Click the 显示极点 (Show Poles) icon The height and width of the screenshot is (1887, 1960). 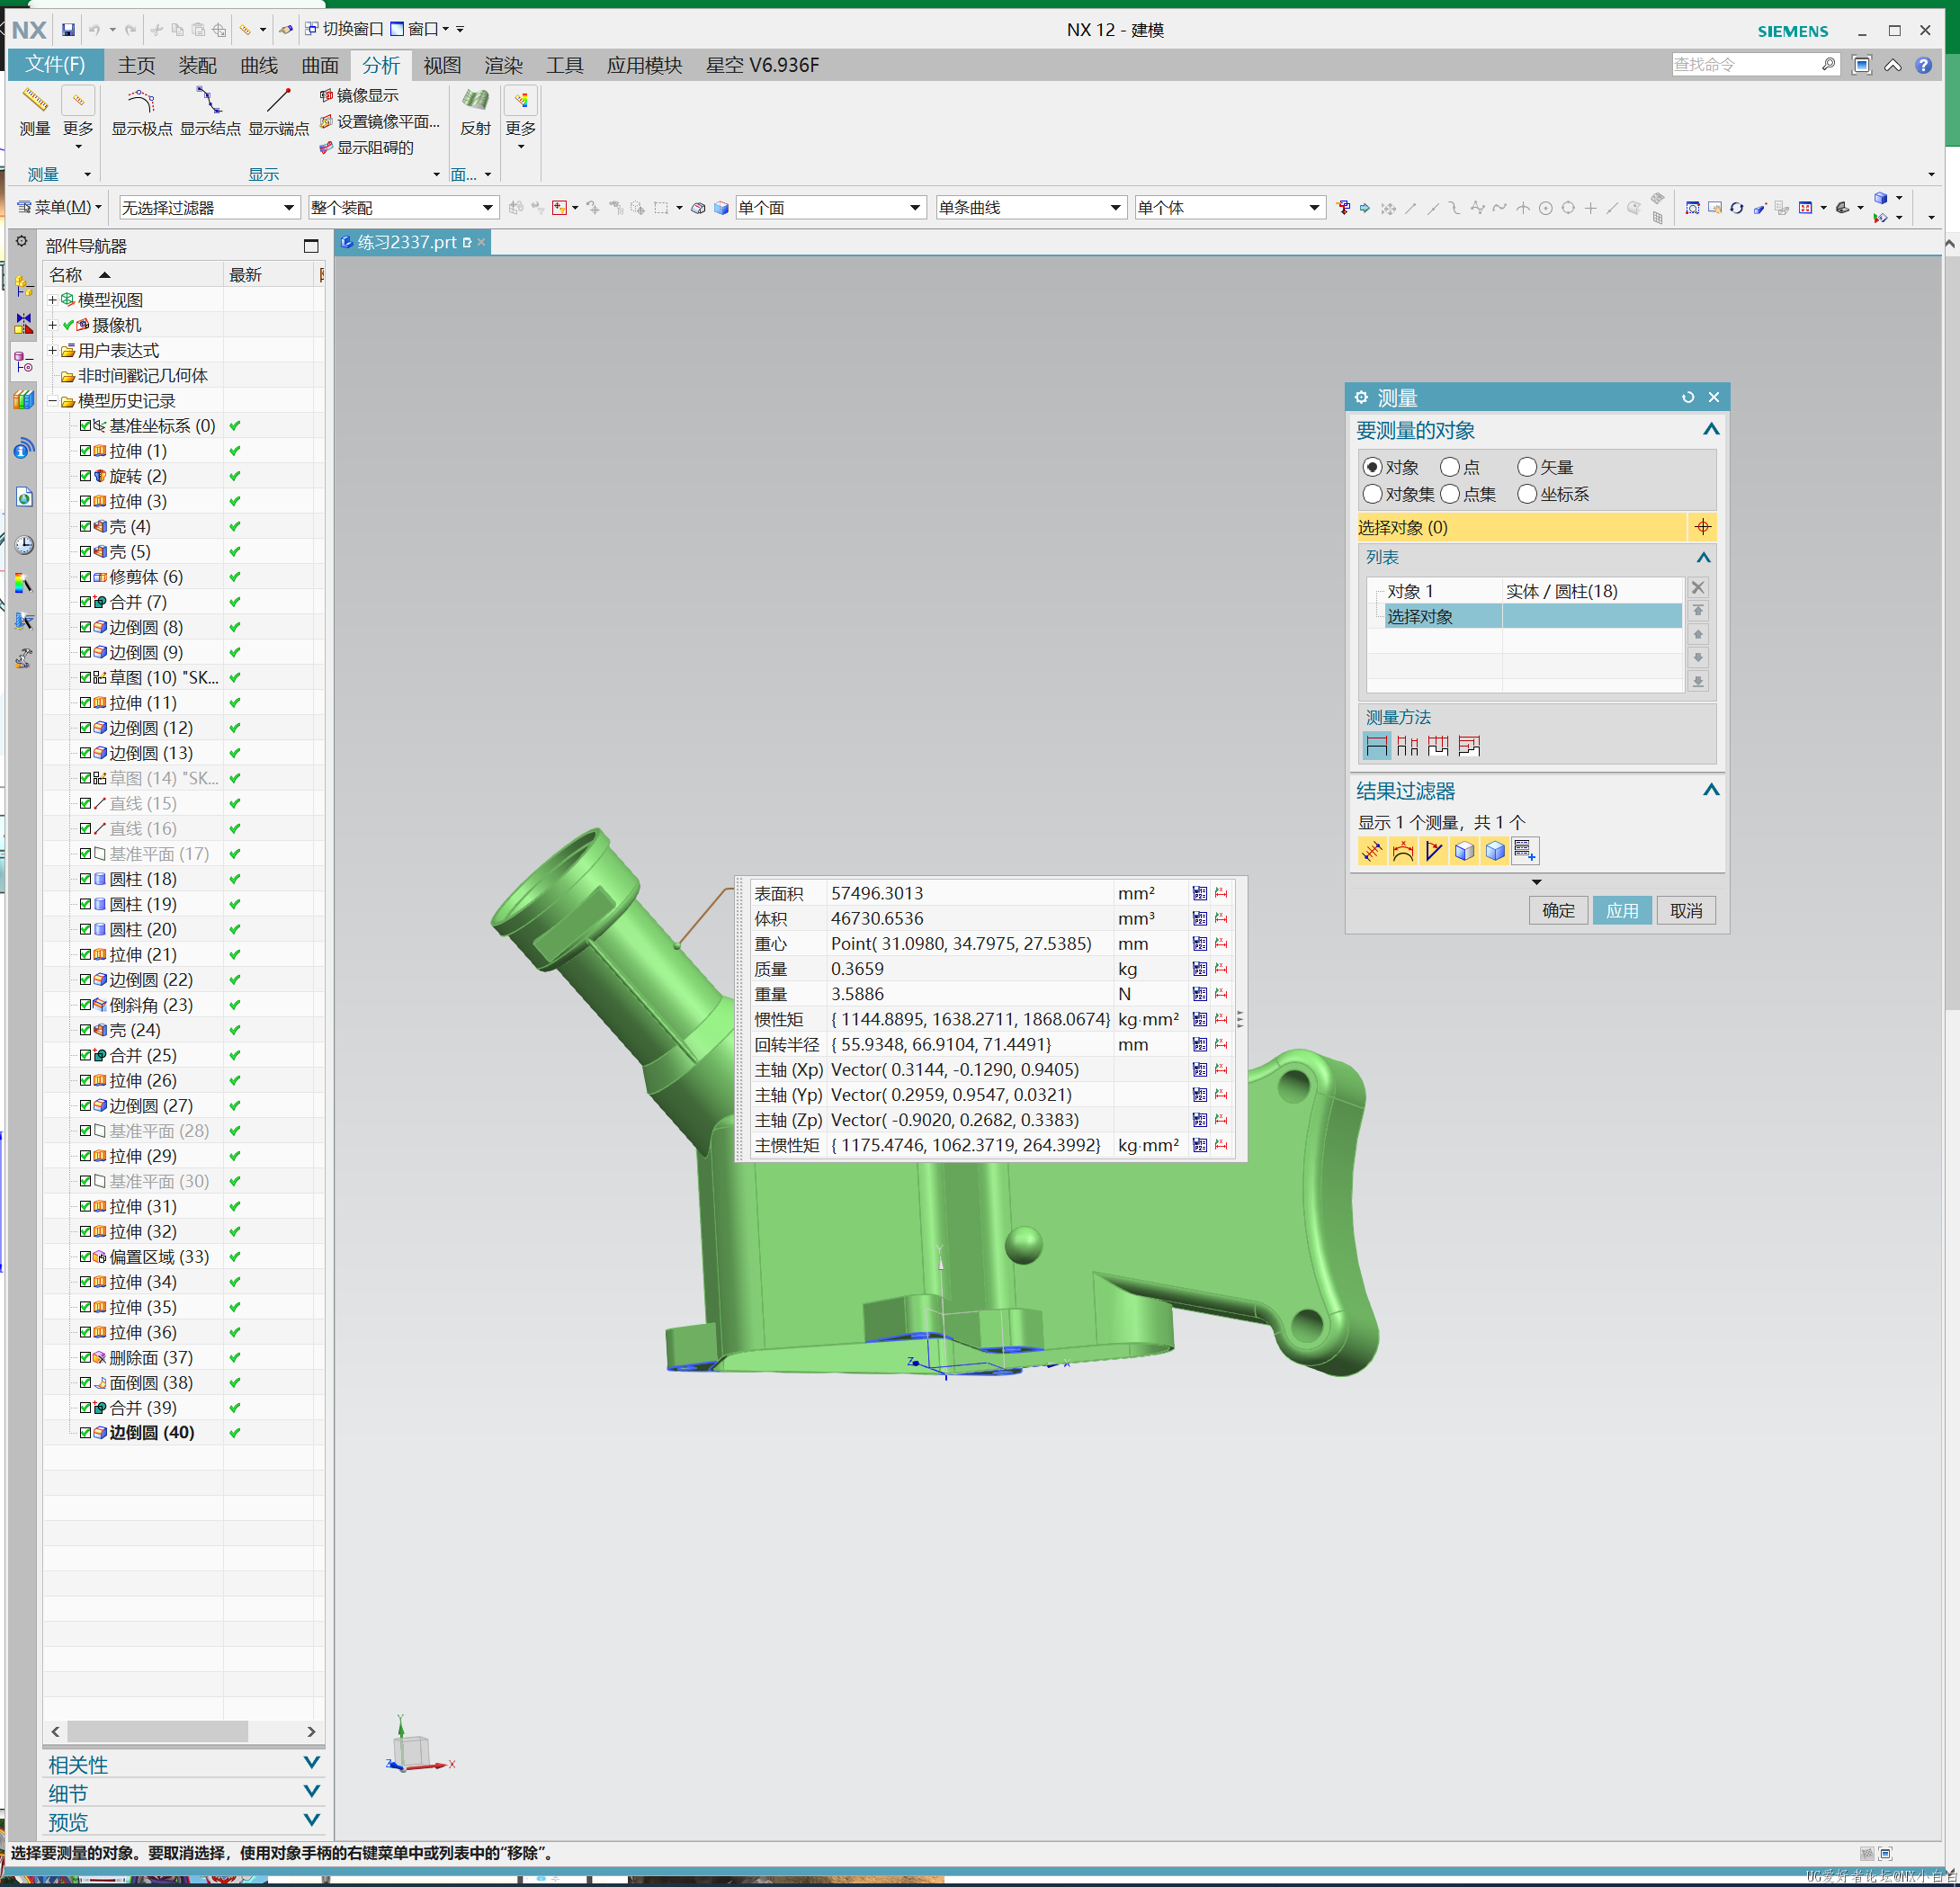pos(141,100)
